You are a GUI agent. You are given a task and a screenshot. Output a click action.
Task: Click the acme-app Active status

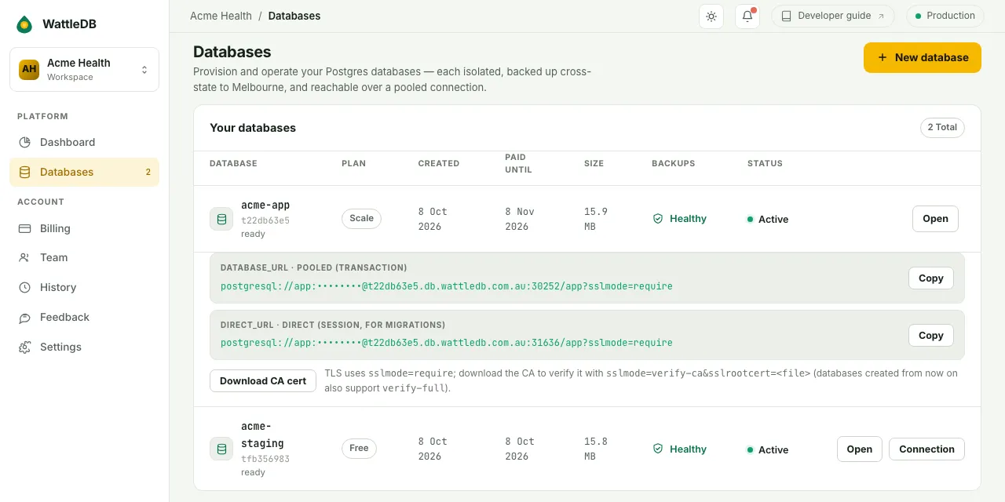point(768,219)
